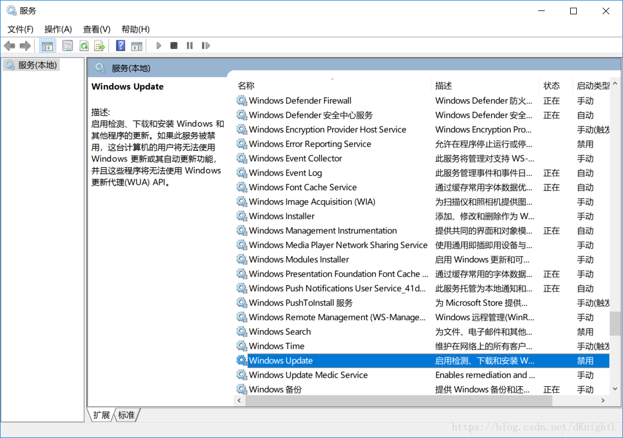This screenshot has width=623, height=438.
Task: Select Windows Defender 安全中心服务 row
Action: point(422,115)
